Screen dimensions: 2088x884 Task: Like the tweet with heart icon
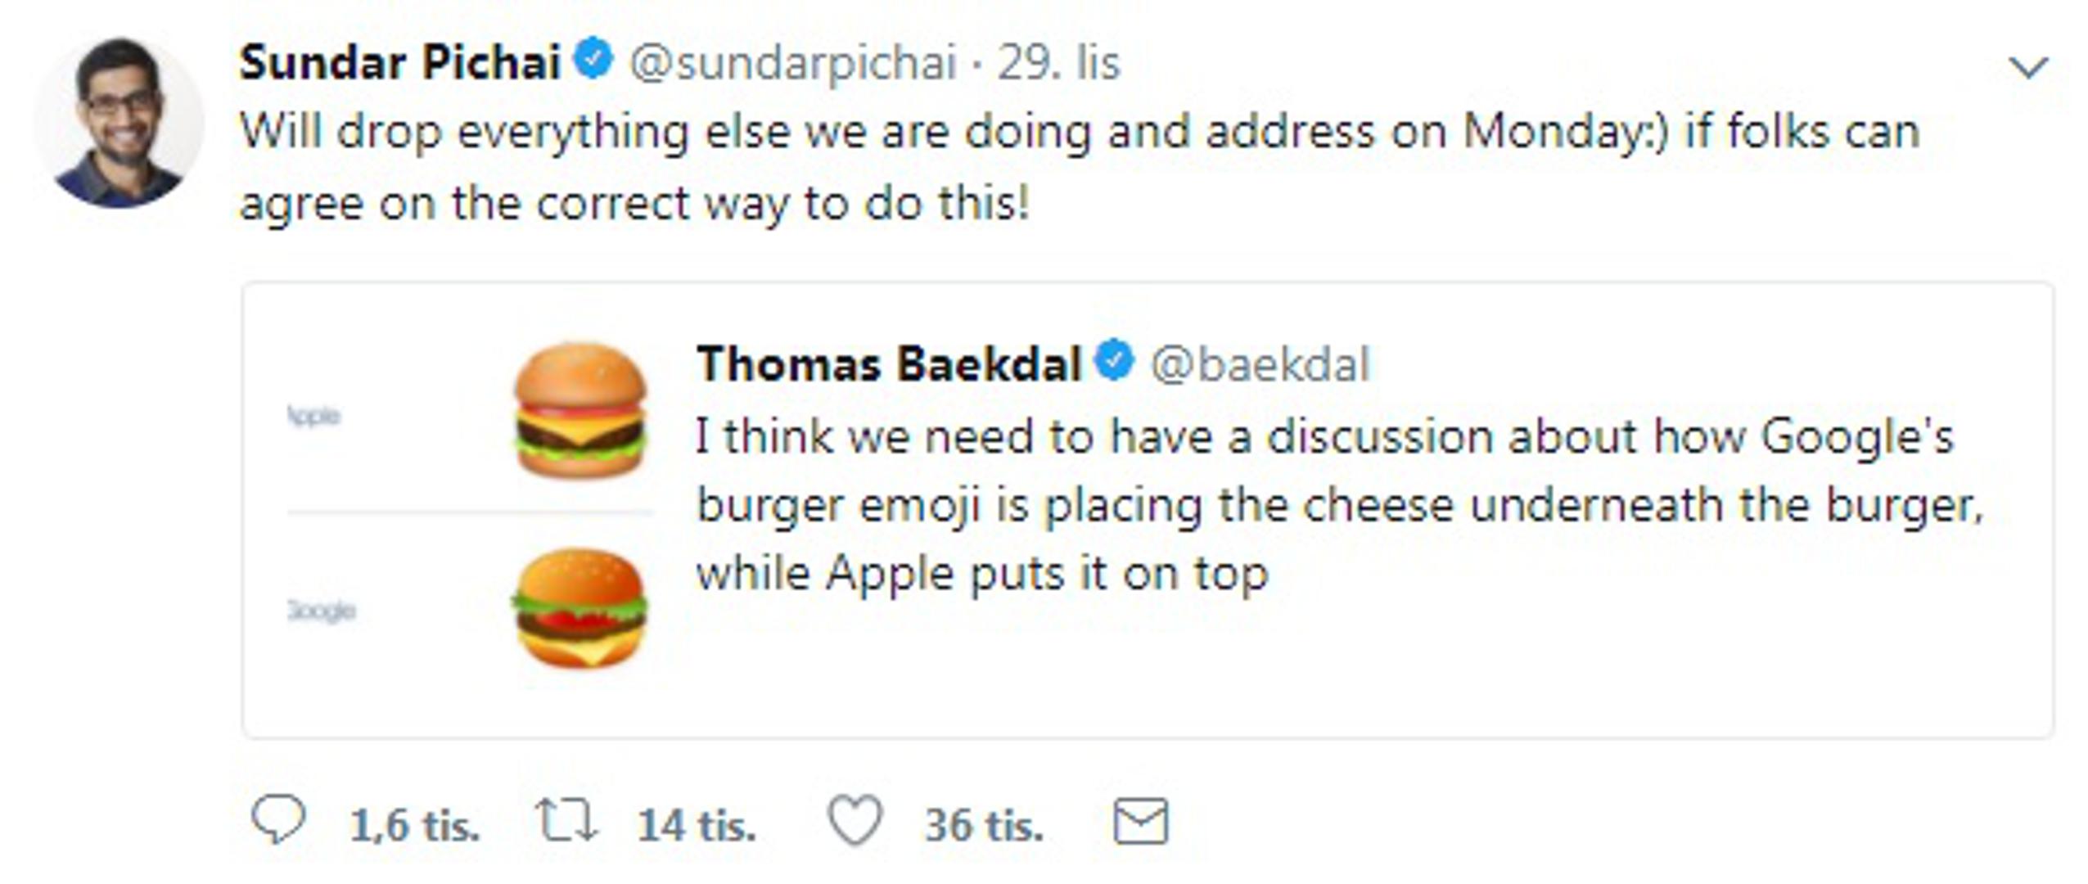(855, 821)
